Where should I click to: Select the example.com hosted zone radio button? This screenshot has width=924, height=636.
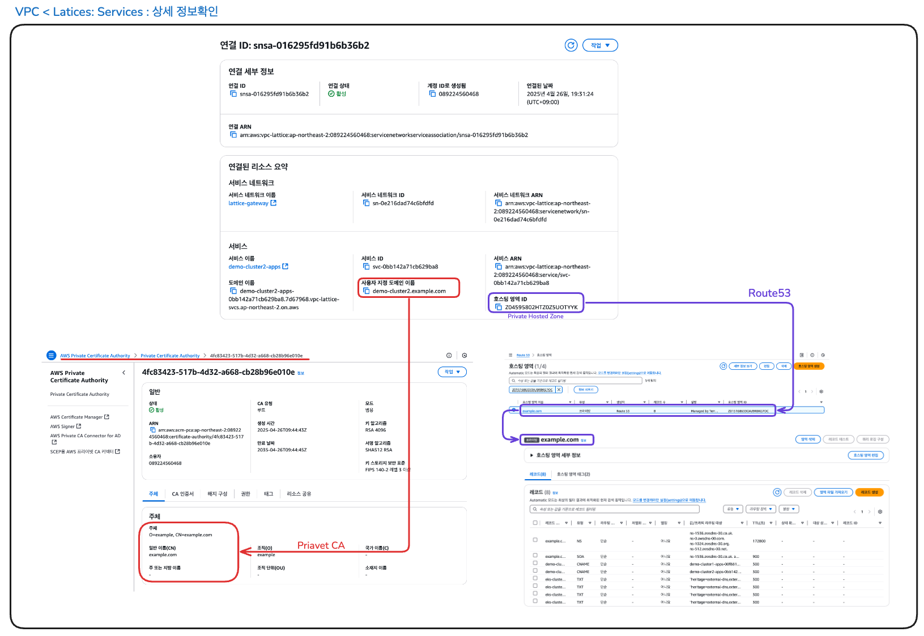(514, 409)
